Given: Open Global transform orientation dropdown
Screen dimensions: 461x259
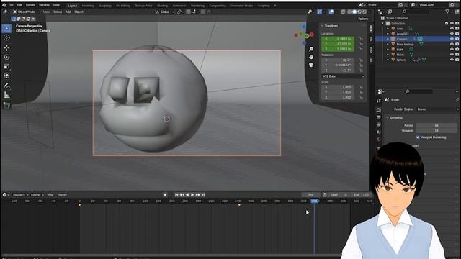Looking at the screenshot, I should point(164,12).
